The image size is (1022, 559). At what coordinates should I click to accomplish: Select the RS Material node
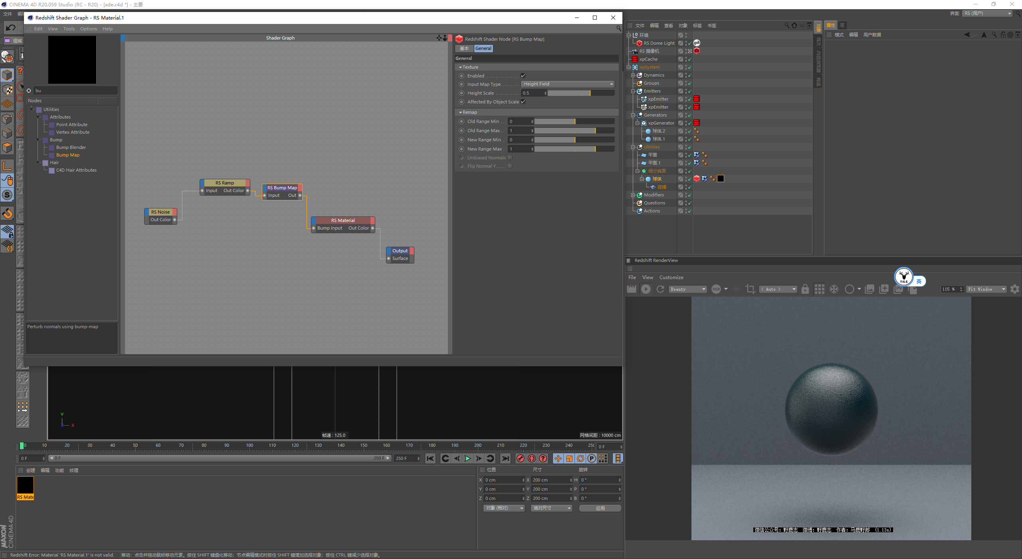click(343, 220)
